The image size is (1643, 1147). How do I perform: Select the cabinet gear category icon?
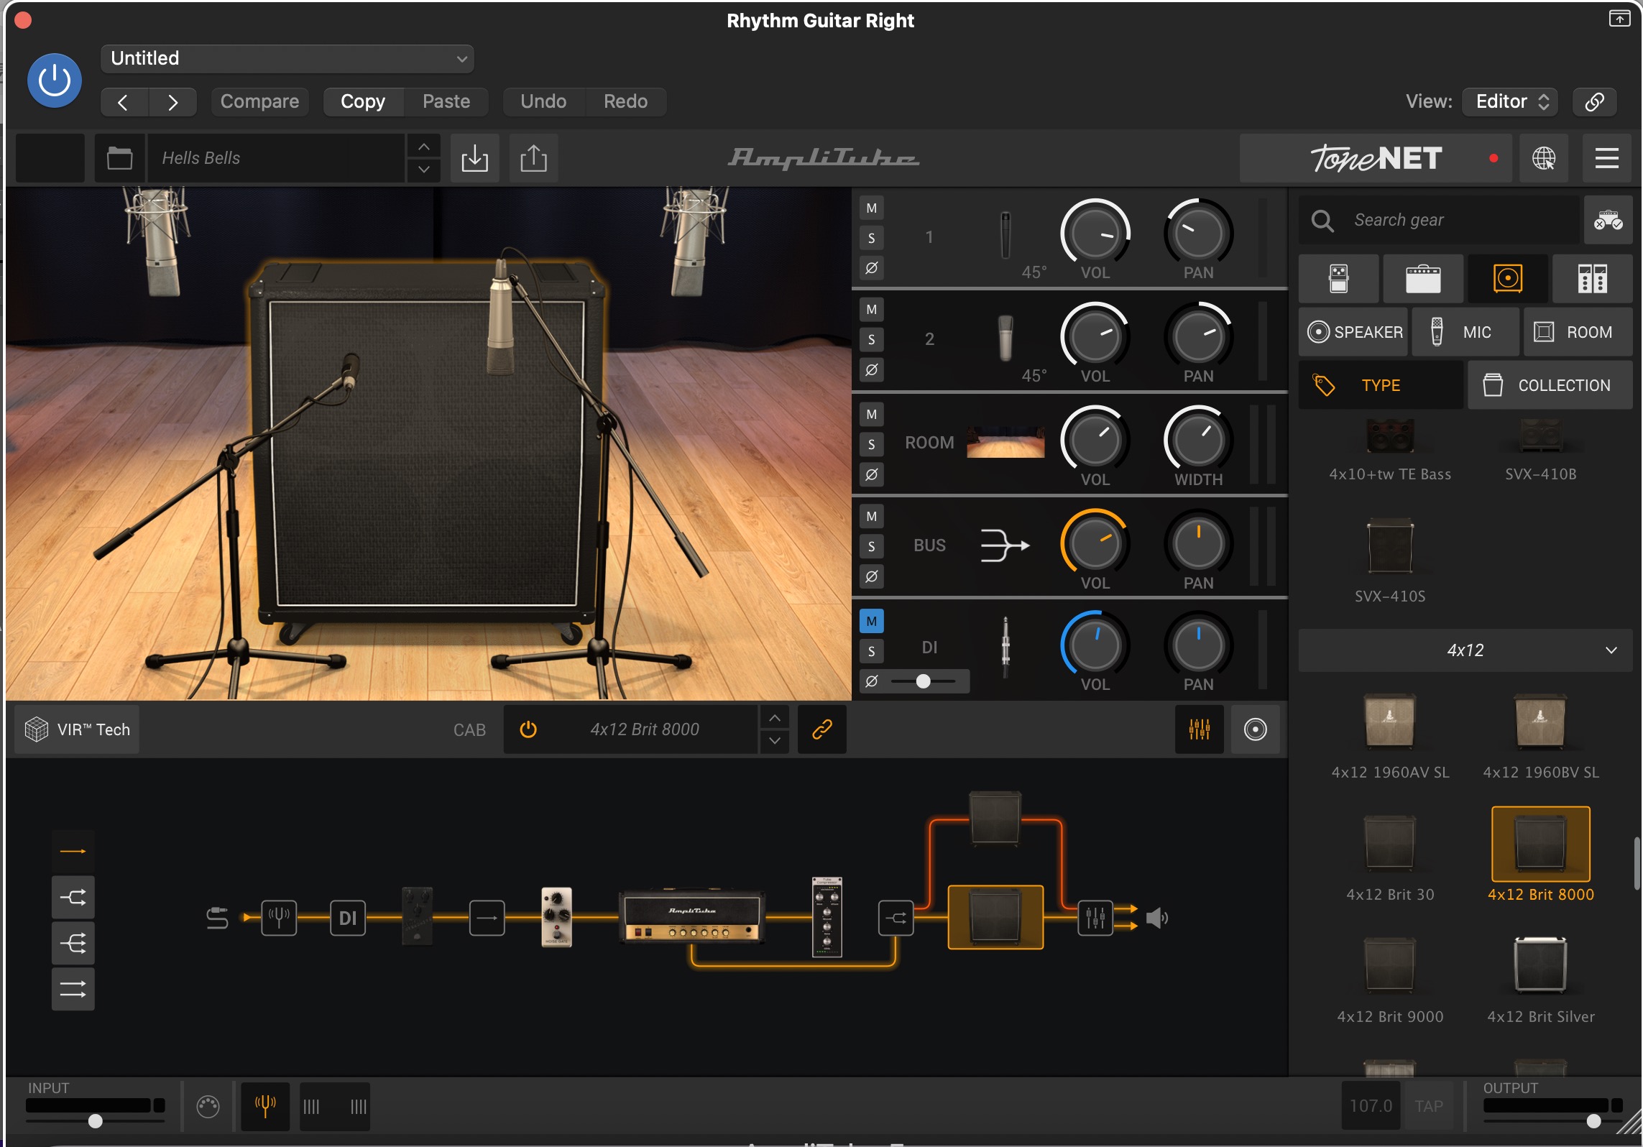point(1508,279)
